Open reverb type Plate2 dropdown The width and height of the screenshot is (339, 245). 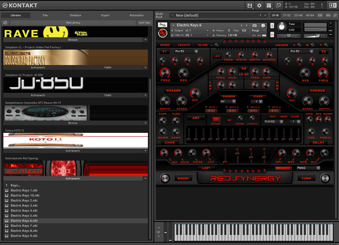(x=309, y=168)
